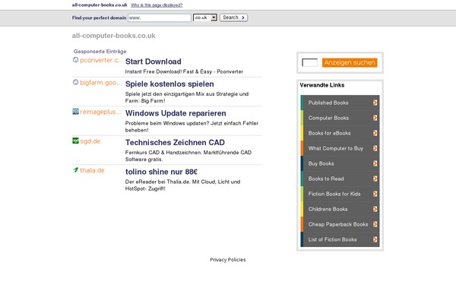This screenshot has height=304, width=456.
Task: Click the Anzeigen suchen text field
Action: (310, 62)
